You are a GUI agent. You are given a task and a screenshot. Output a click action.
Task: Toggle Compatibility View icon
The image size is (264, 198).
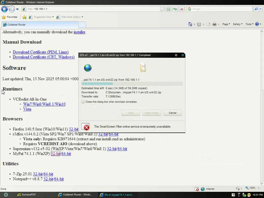[x=168, y=9]
